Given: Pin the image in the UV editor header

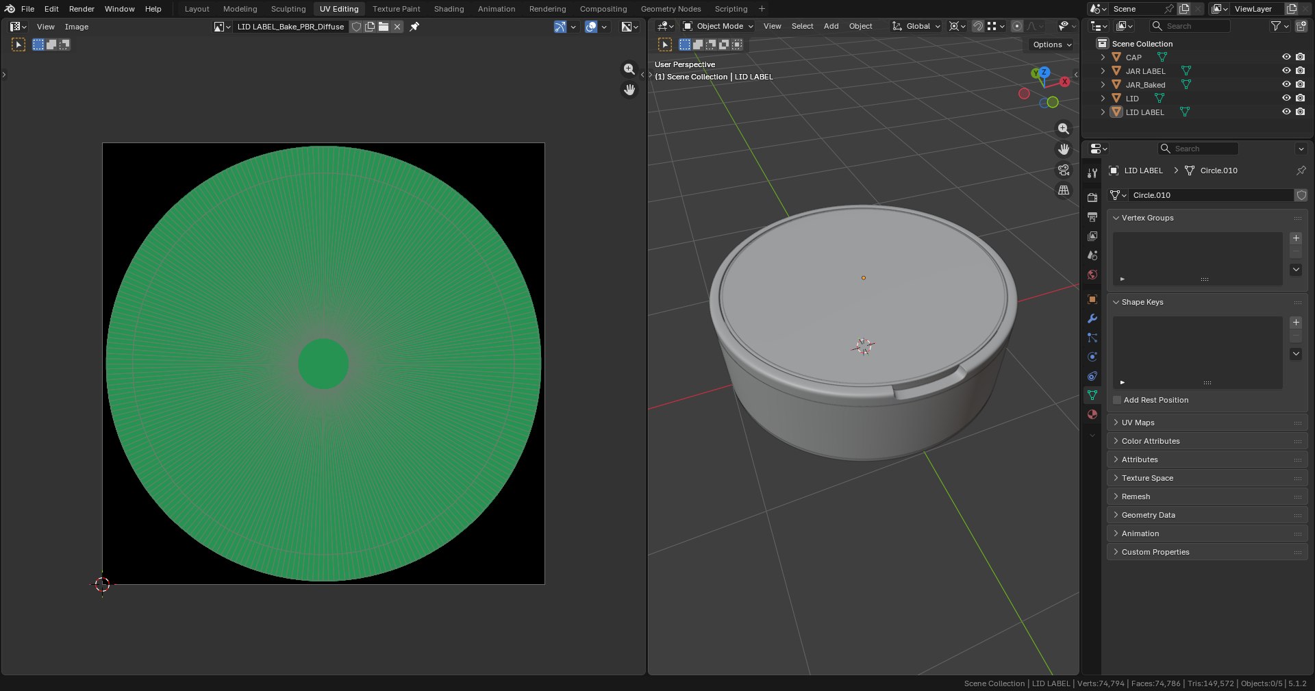Looking at the screenshot, I should 414,27.
